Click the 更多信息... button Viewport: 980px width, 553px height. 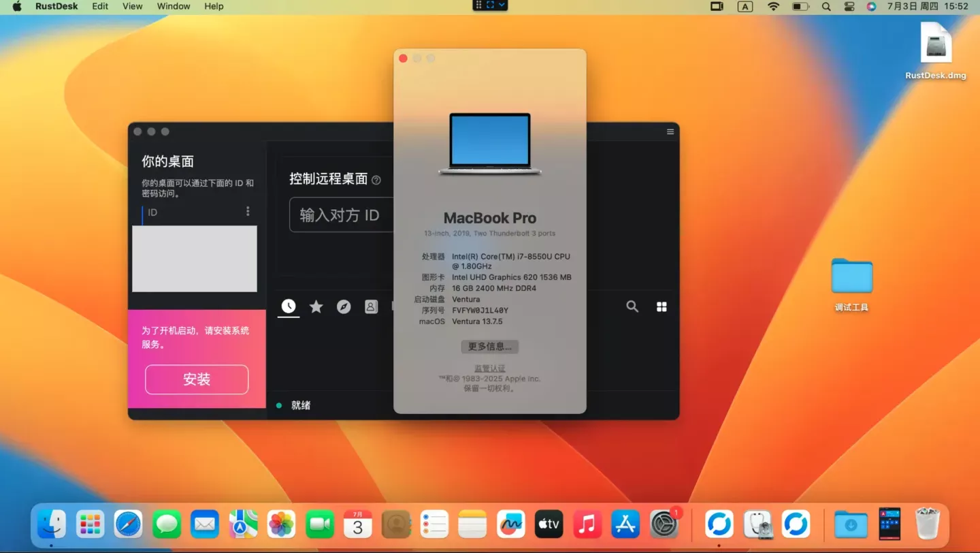[x=490, y=347]
